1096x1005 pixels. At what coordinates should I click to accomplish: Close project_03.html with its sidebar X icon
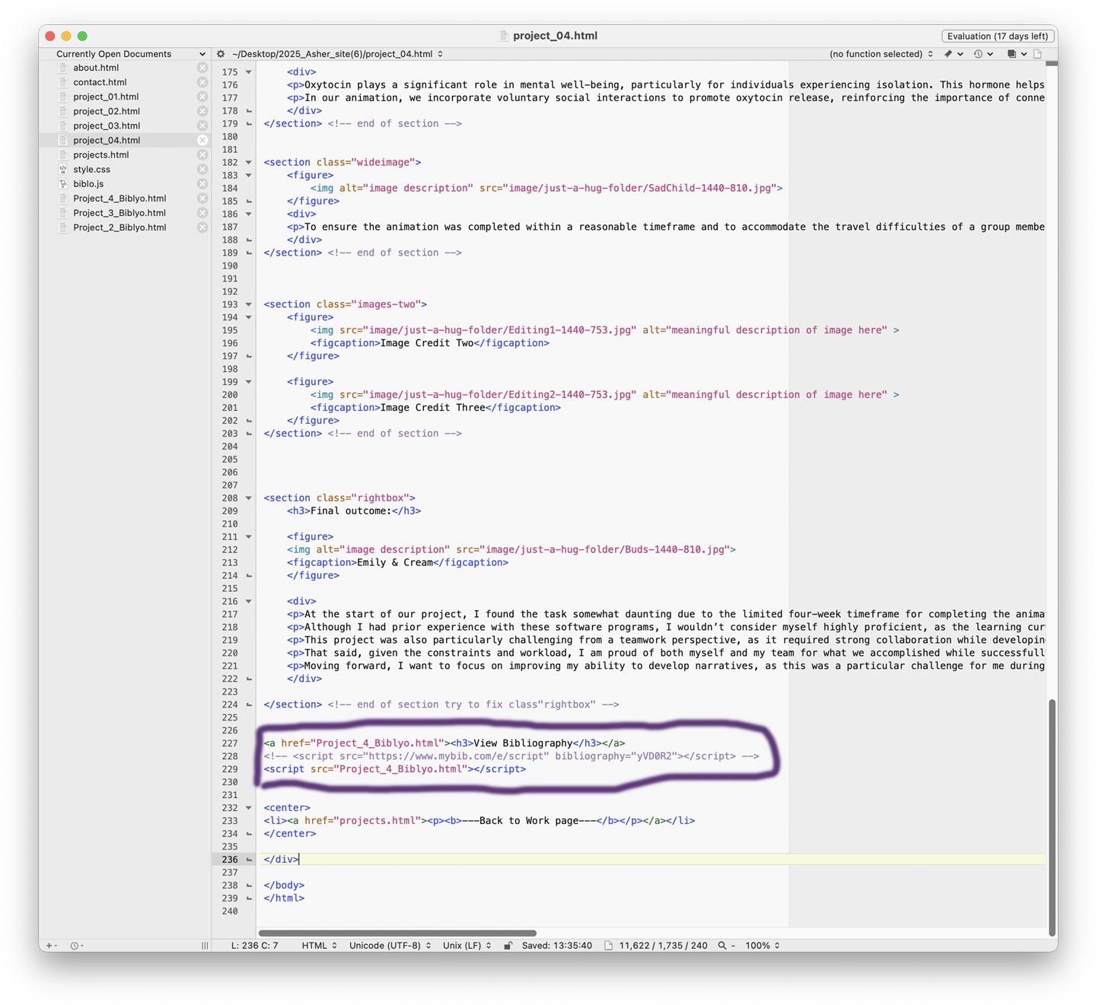(x=202, y=126)
